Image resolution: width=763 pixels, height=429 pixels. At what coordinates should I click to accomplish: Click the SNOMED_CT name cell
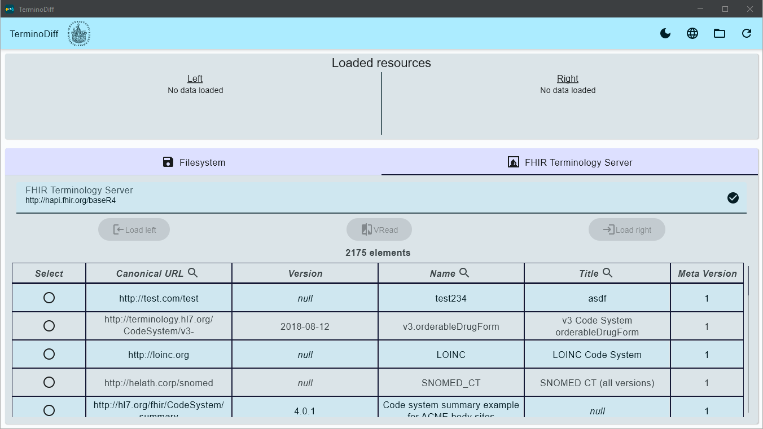[x=451, y=383]
